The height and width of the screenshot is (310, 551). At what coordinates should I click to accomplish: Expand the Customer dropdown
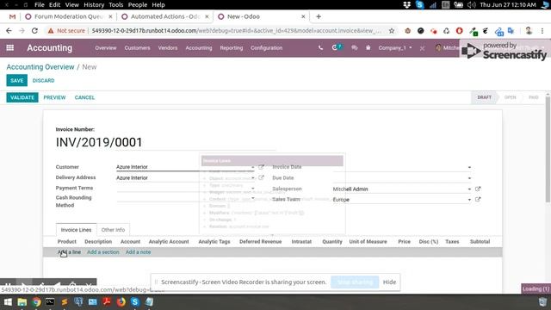252,167
